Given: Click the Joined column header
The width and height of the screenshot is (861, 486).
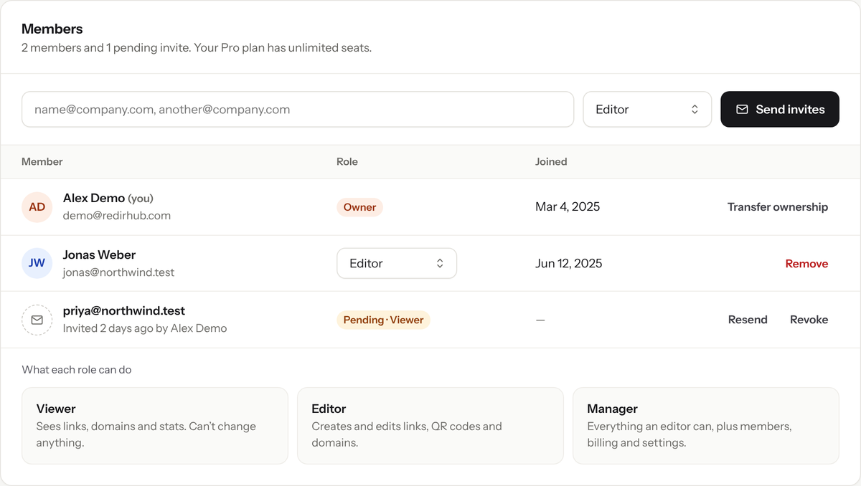Looking at the screenshot, I should [551, 162].
